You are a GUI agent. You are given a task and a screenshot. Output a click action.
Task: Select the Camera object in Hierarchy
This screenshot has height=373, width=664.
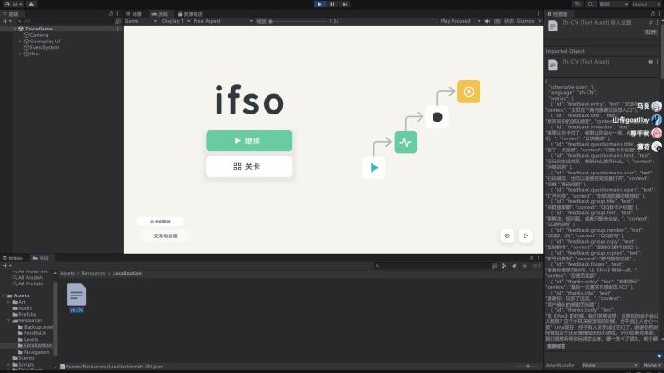[39, 35]
